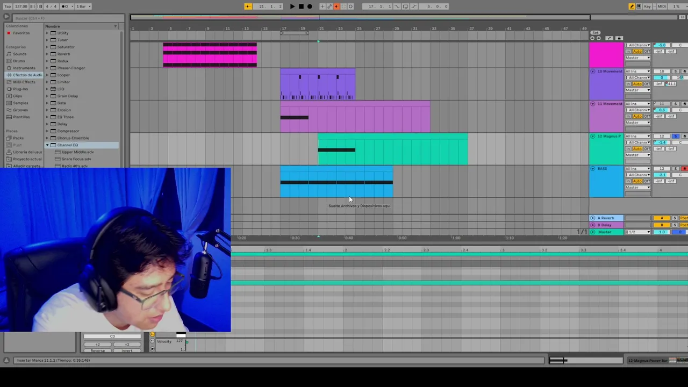Set 10 Movement monitor to In
The width and height of the screenshot is (688, 387).
628,84
